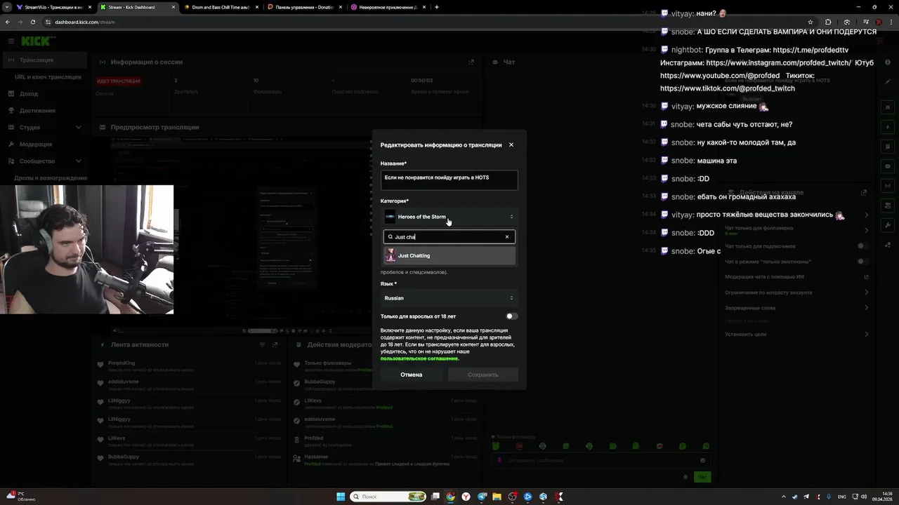This screenshot has height=505, width=899.
Task: Click the taskbar Поиск search box
Action: [x=388, y=497]
